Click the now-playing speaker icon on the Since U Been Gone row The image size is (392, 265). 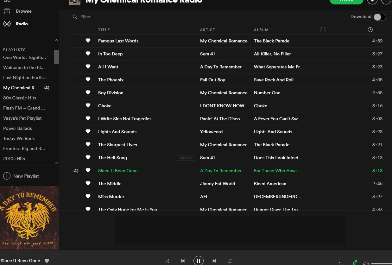(x=76, y=171)
